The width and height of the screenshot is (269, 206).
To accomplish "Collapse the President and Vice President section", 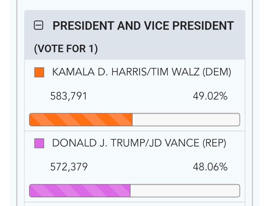I will point(39,26).
